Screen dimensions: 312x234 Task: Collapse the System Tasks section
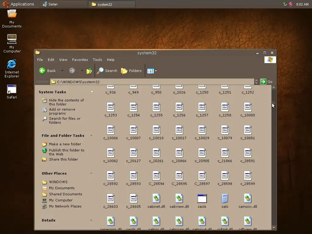(x=92, y=92)
